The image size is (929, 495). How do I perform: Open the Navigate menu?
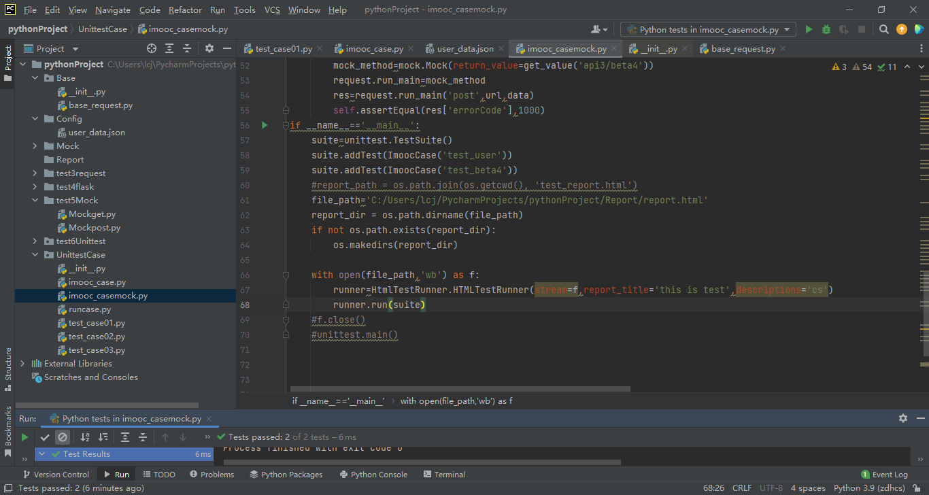[113, 10]
